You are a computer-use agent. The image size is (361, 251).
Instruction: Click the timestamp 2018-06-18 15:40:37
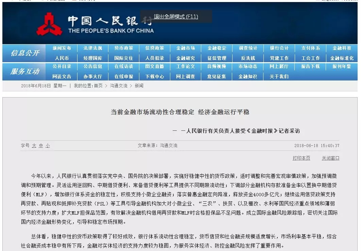tap(317, 146)
